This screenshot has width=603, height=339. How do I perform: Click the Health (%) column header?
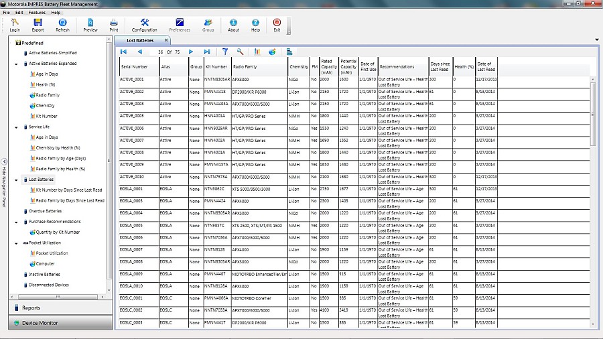(x=464, y=66)
